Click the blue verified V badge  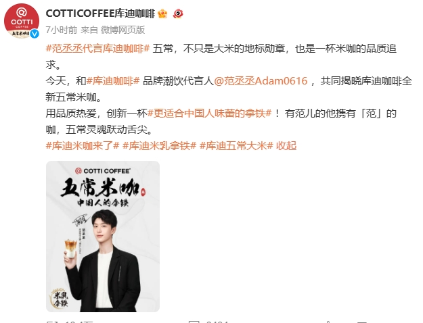coord(35,34)
